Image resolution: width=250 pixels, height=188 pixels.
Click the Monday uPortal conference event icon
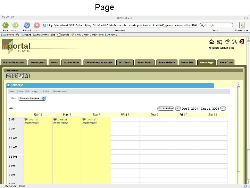(x=55, y=119)
